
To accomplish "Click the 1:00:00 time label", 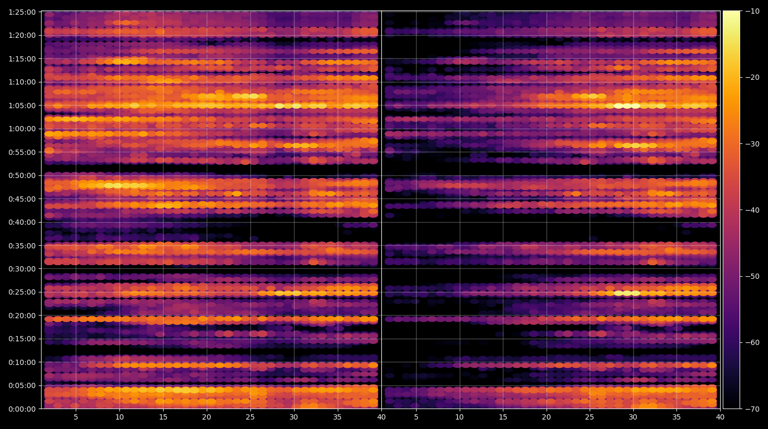I will pyautogui.click(x=22, y=129).
